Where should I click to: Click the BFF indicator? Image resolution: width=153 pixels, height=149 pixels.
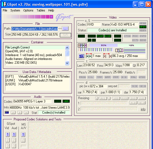click(108, 77)
